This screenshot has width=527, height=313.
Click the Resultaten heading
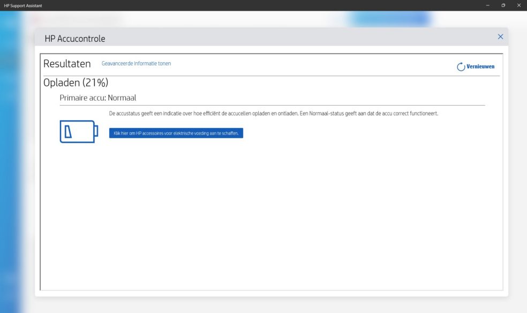pos(67,64)
